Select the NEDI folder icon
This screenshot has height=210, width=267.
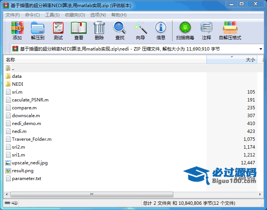8,84
